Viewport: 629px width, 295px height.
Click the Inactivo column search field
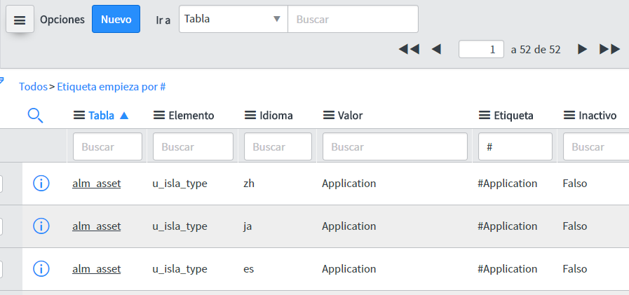tap(596, 146)
